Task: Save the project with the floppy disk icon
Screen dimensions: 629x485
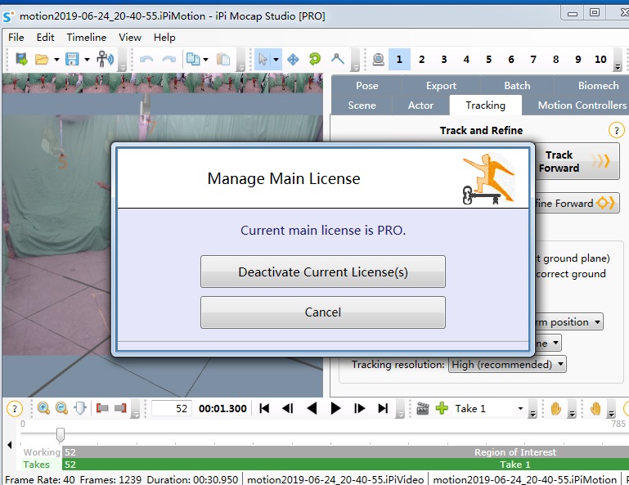Action: [72, 60]
